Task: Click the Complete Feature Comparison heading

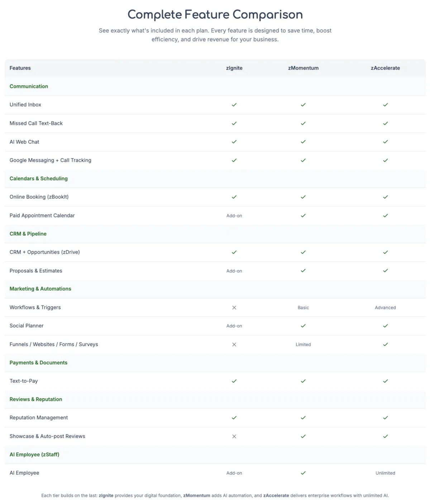Action: coord(215,15)
